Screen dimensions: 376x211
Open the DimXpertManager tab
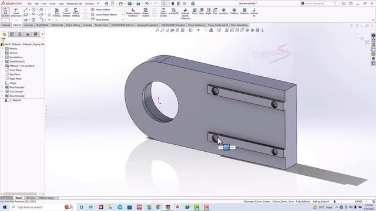28,35
